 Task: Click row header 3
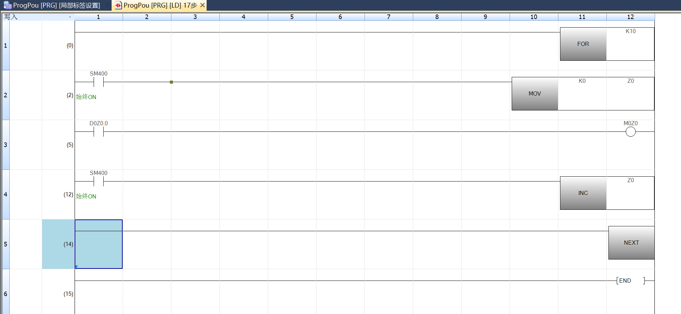coord(6,145)
